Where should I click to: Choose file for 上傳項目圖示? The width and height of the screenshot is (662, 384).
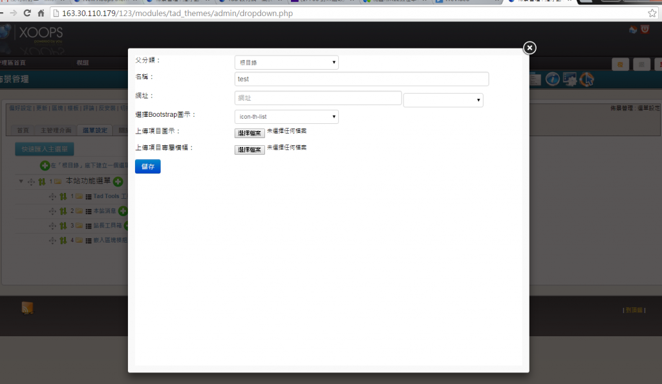[x=250, y=133]
